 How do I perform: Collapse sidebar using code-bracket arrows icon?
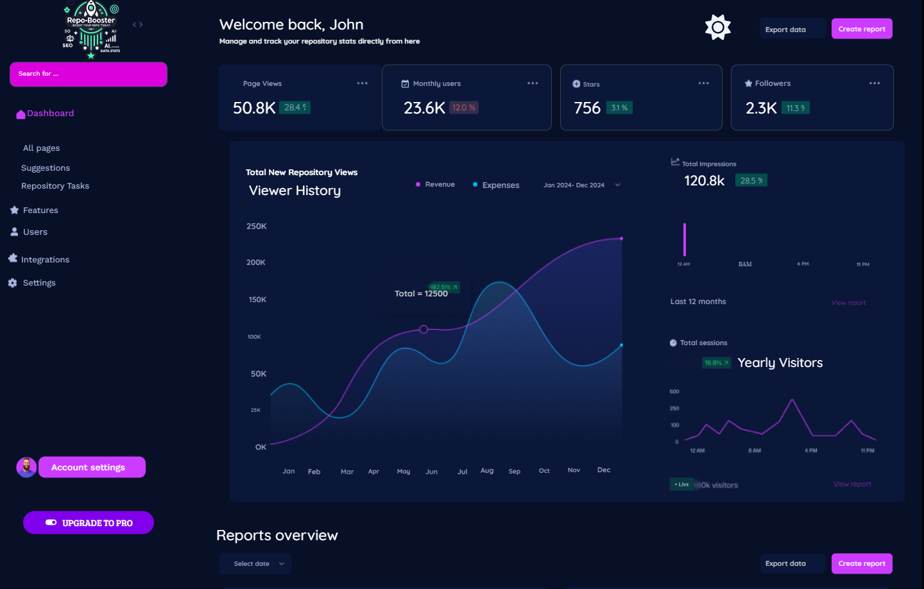[x=137, y=24]
